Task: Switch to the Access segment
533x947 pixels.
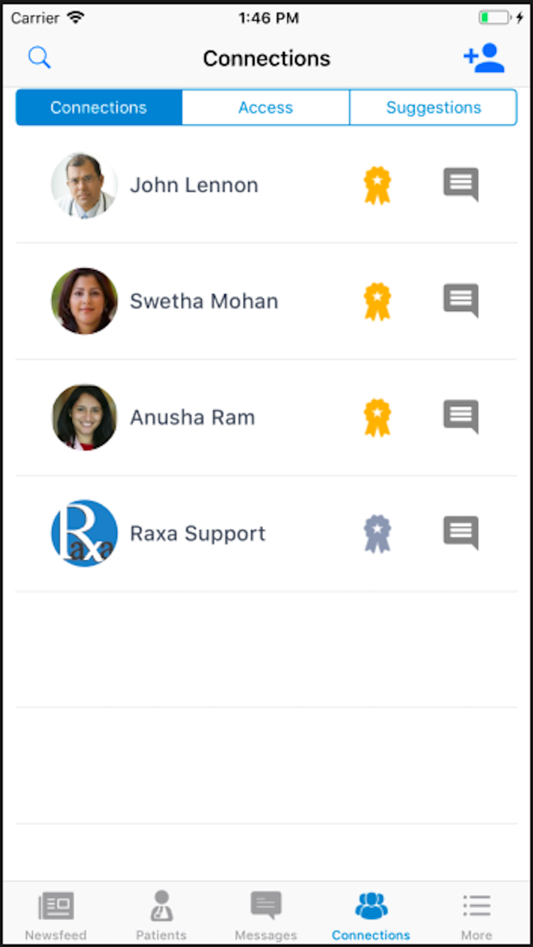Action: click(265, 108)
